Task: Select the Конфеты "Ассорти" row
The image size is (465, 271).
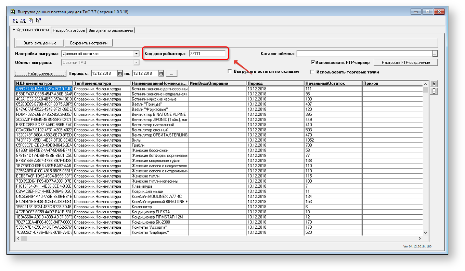Action: point(219,227)
